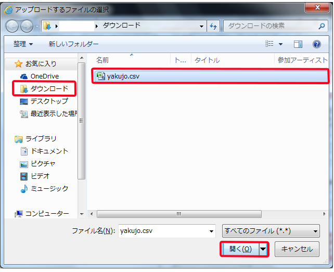This screenshot has width=334, height=272.
Task: Click the forward navigation arrow
Action: [26, 26]
